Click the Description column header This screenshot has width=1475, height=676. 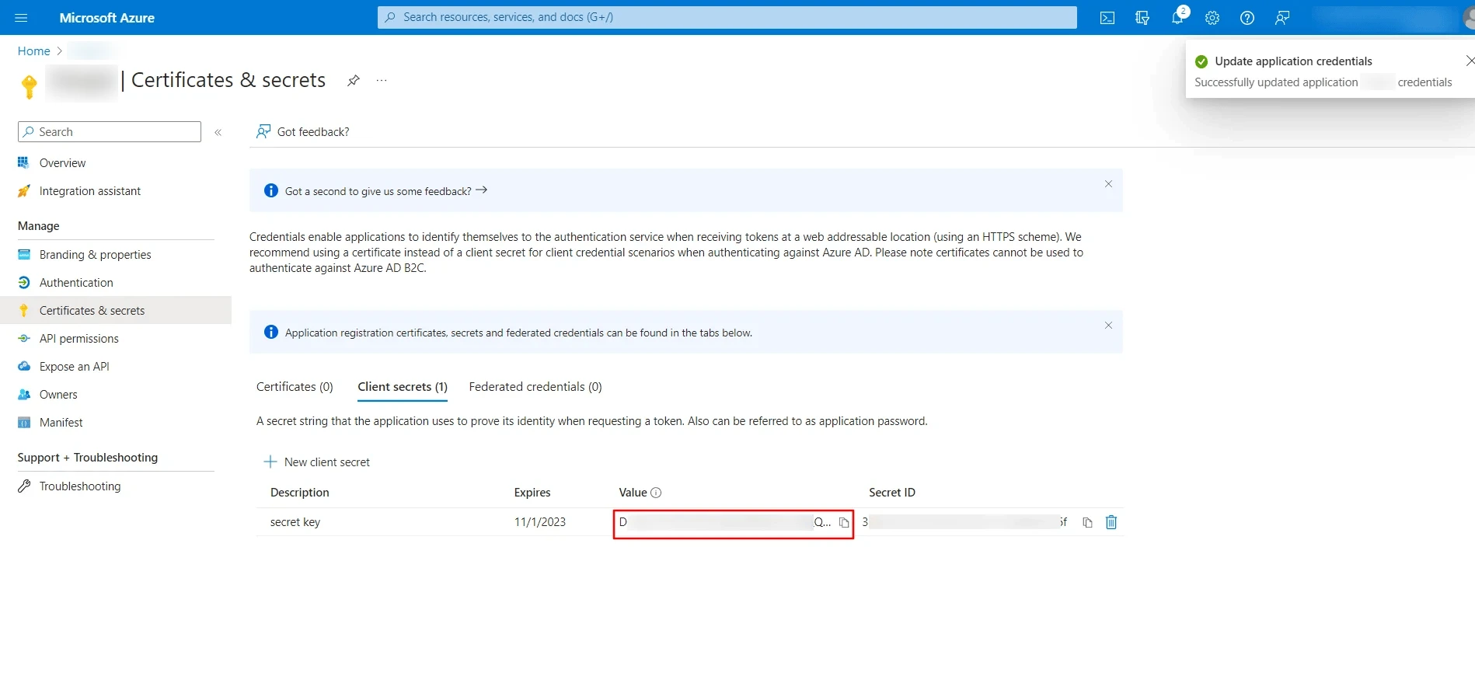(300, 493)
